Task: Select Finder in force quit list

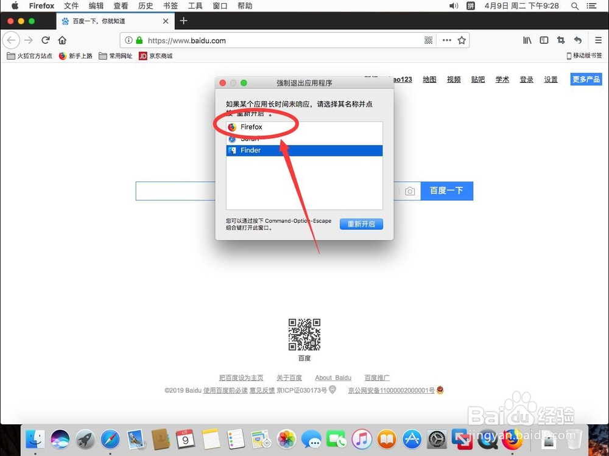Action: click(x=304, y=150)
